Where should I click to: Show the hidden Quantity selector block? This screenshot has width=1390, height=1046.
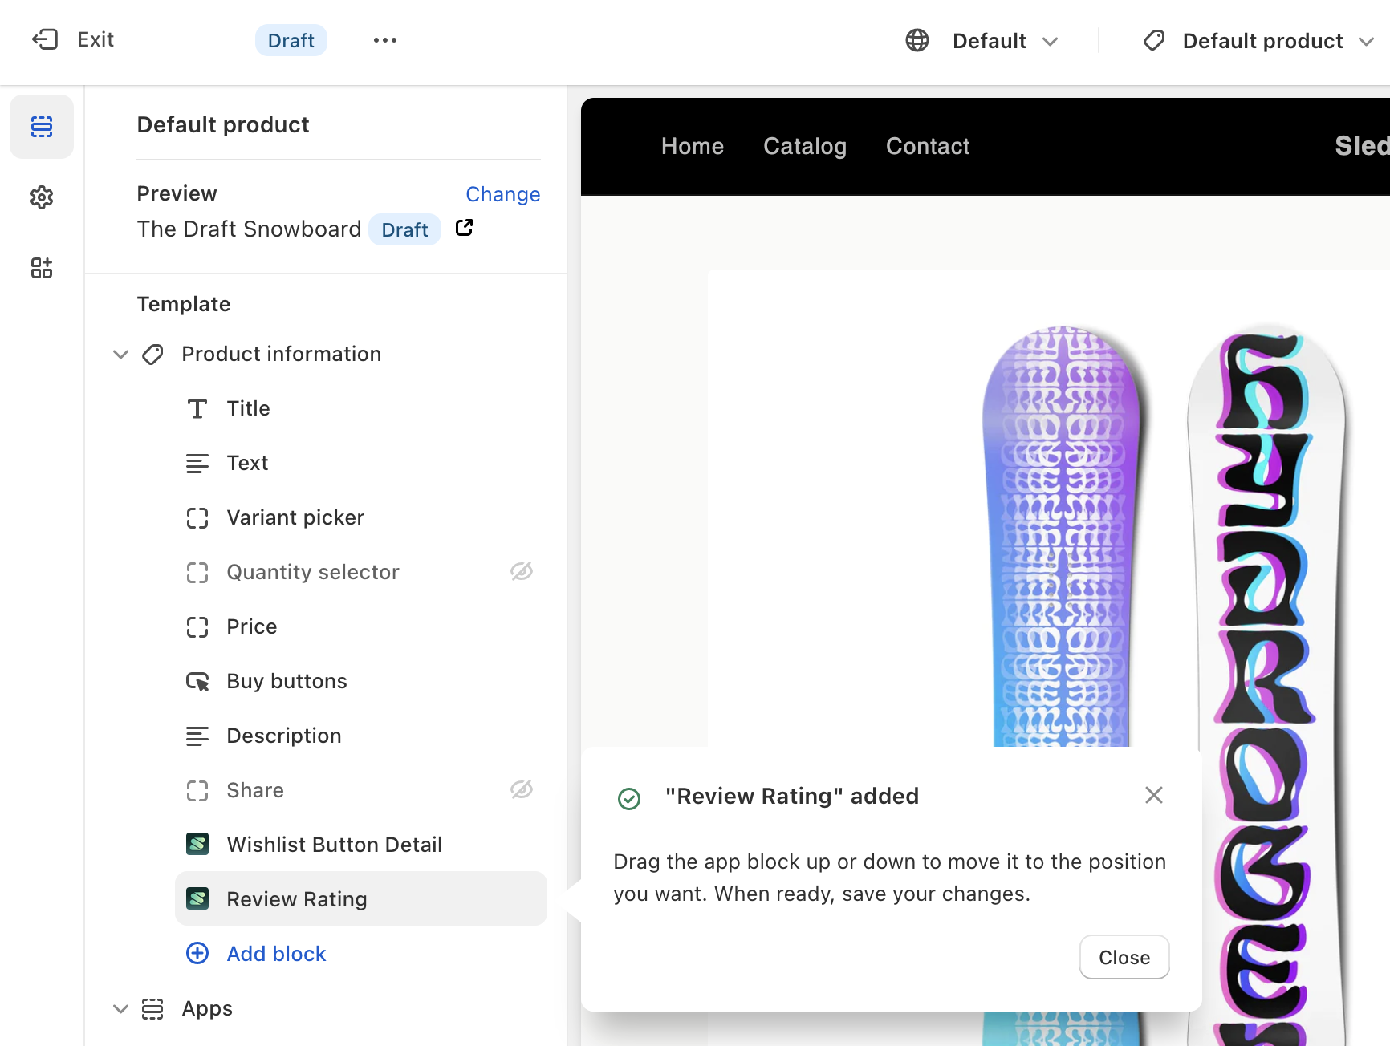pyautogui.click(x=522, y=571)
